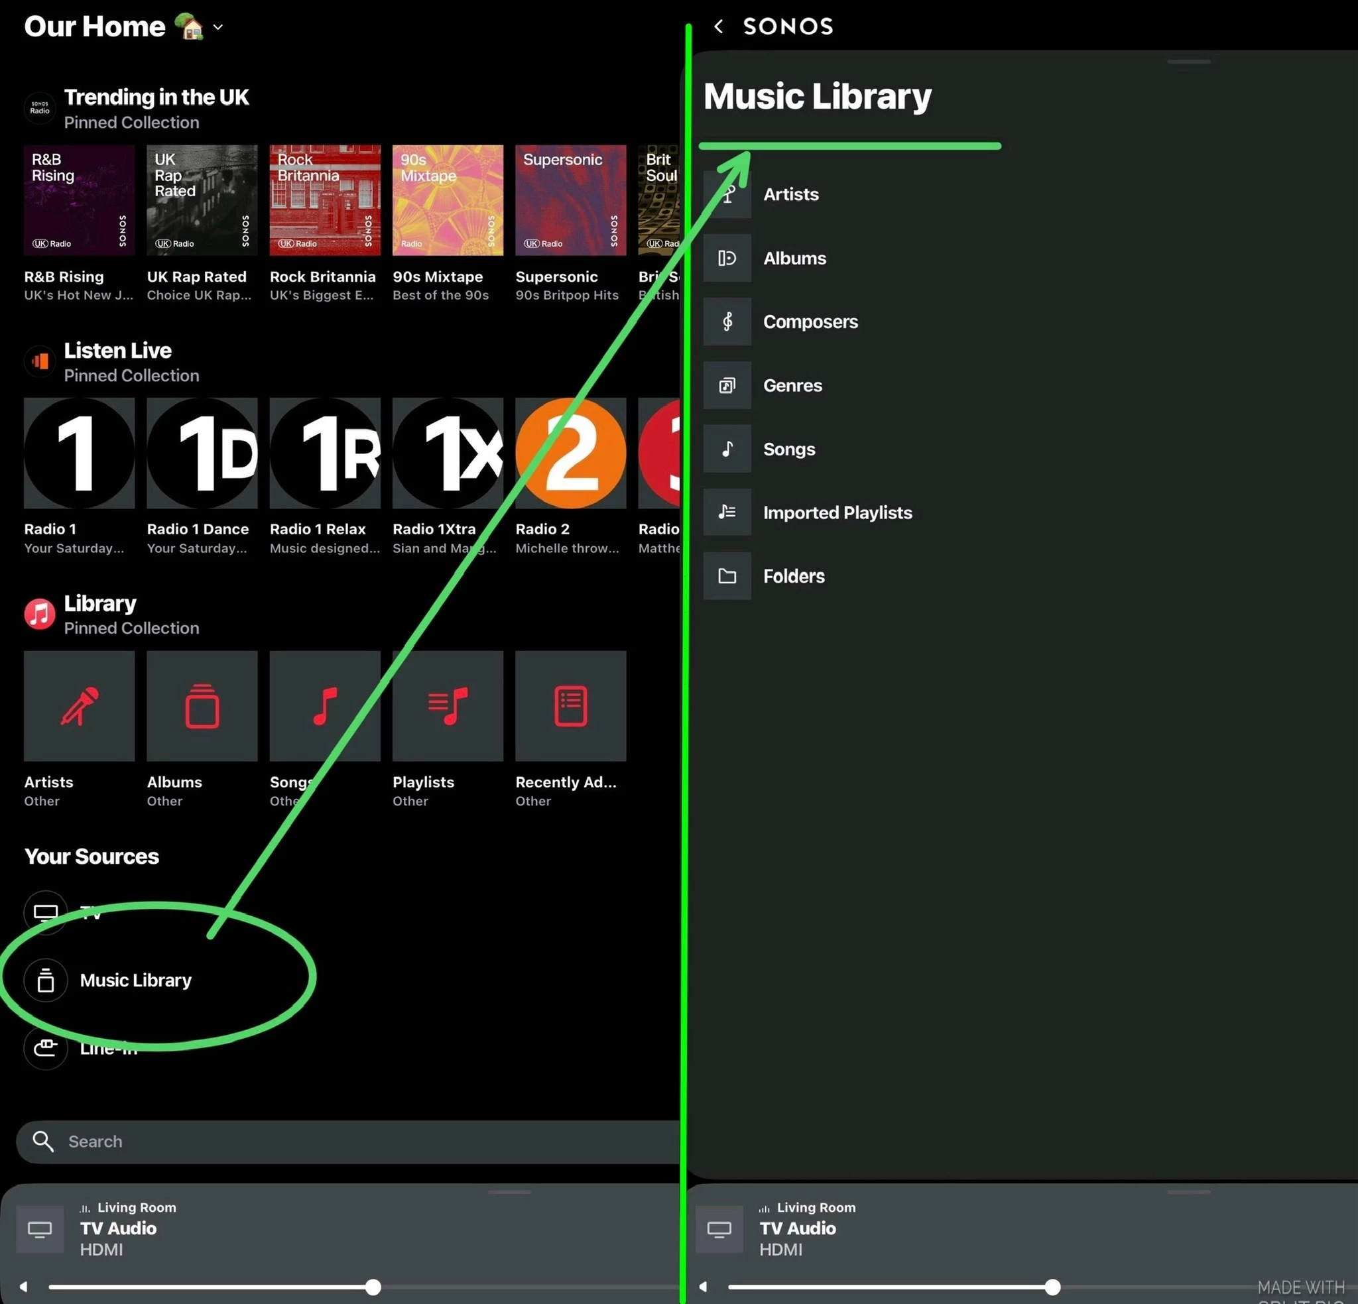The width and height of the screenshot is (1358, 1304).
Task: Select Music Library under Your Sources
Action: coord(135,980)
